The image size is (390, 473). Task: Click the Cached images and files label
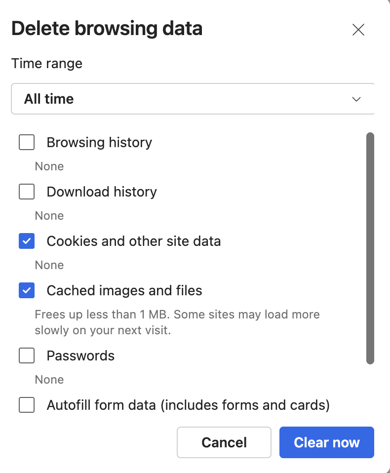(x=124, y=291)
